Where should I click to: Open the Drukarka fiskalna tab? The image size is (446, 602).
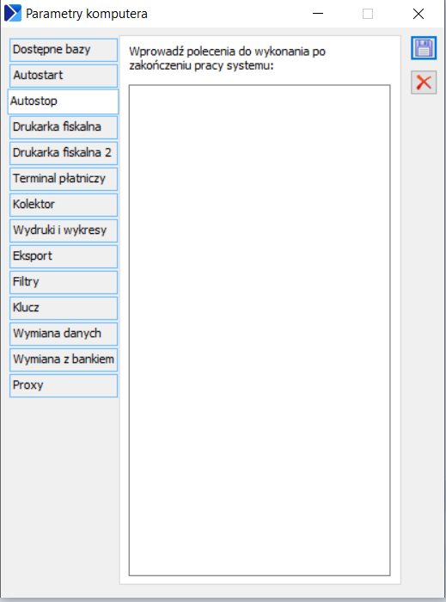click(x=64, y=127)
